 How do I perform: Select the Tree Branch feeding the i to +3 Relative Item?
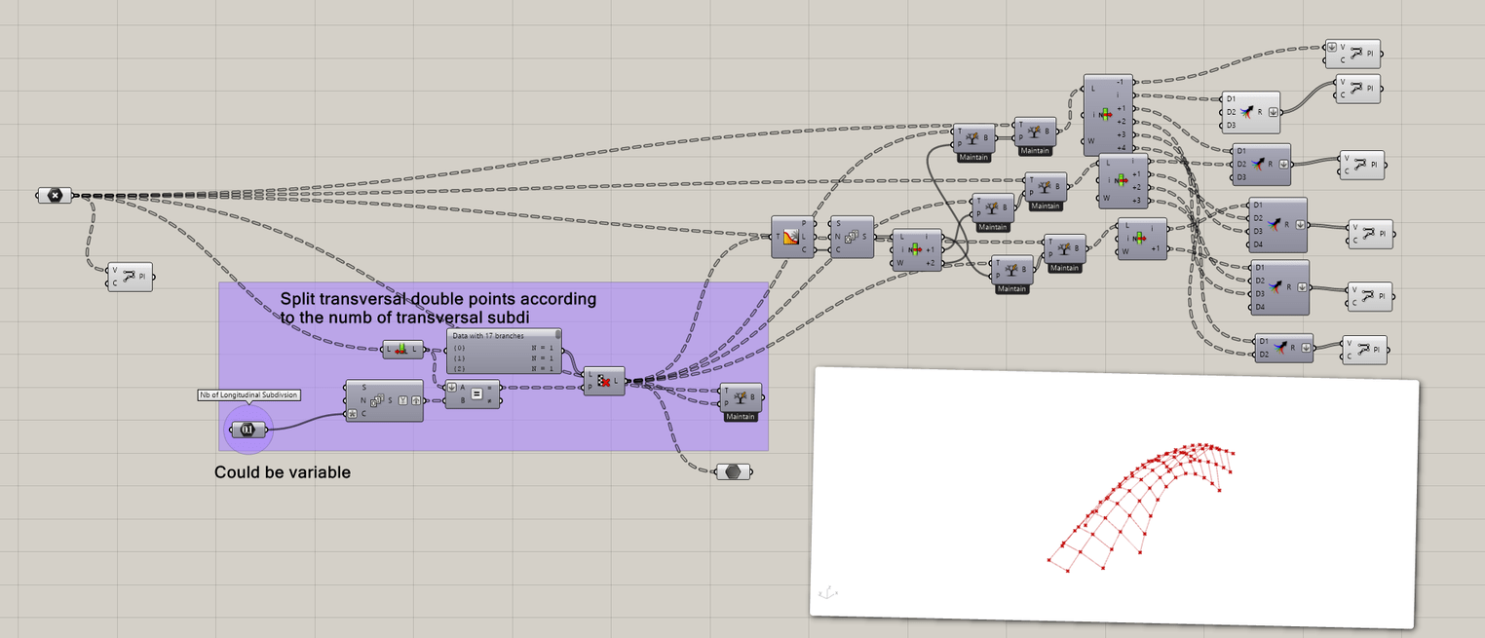(x=1046, y=186)
